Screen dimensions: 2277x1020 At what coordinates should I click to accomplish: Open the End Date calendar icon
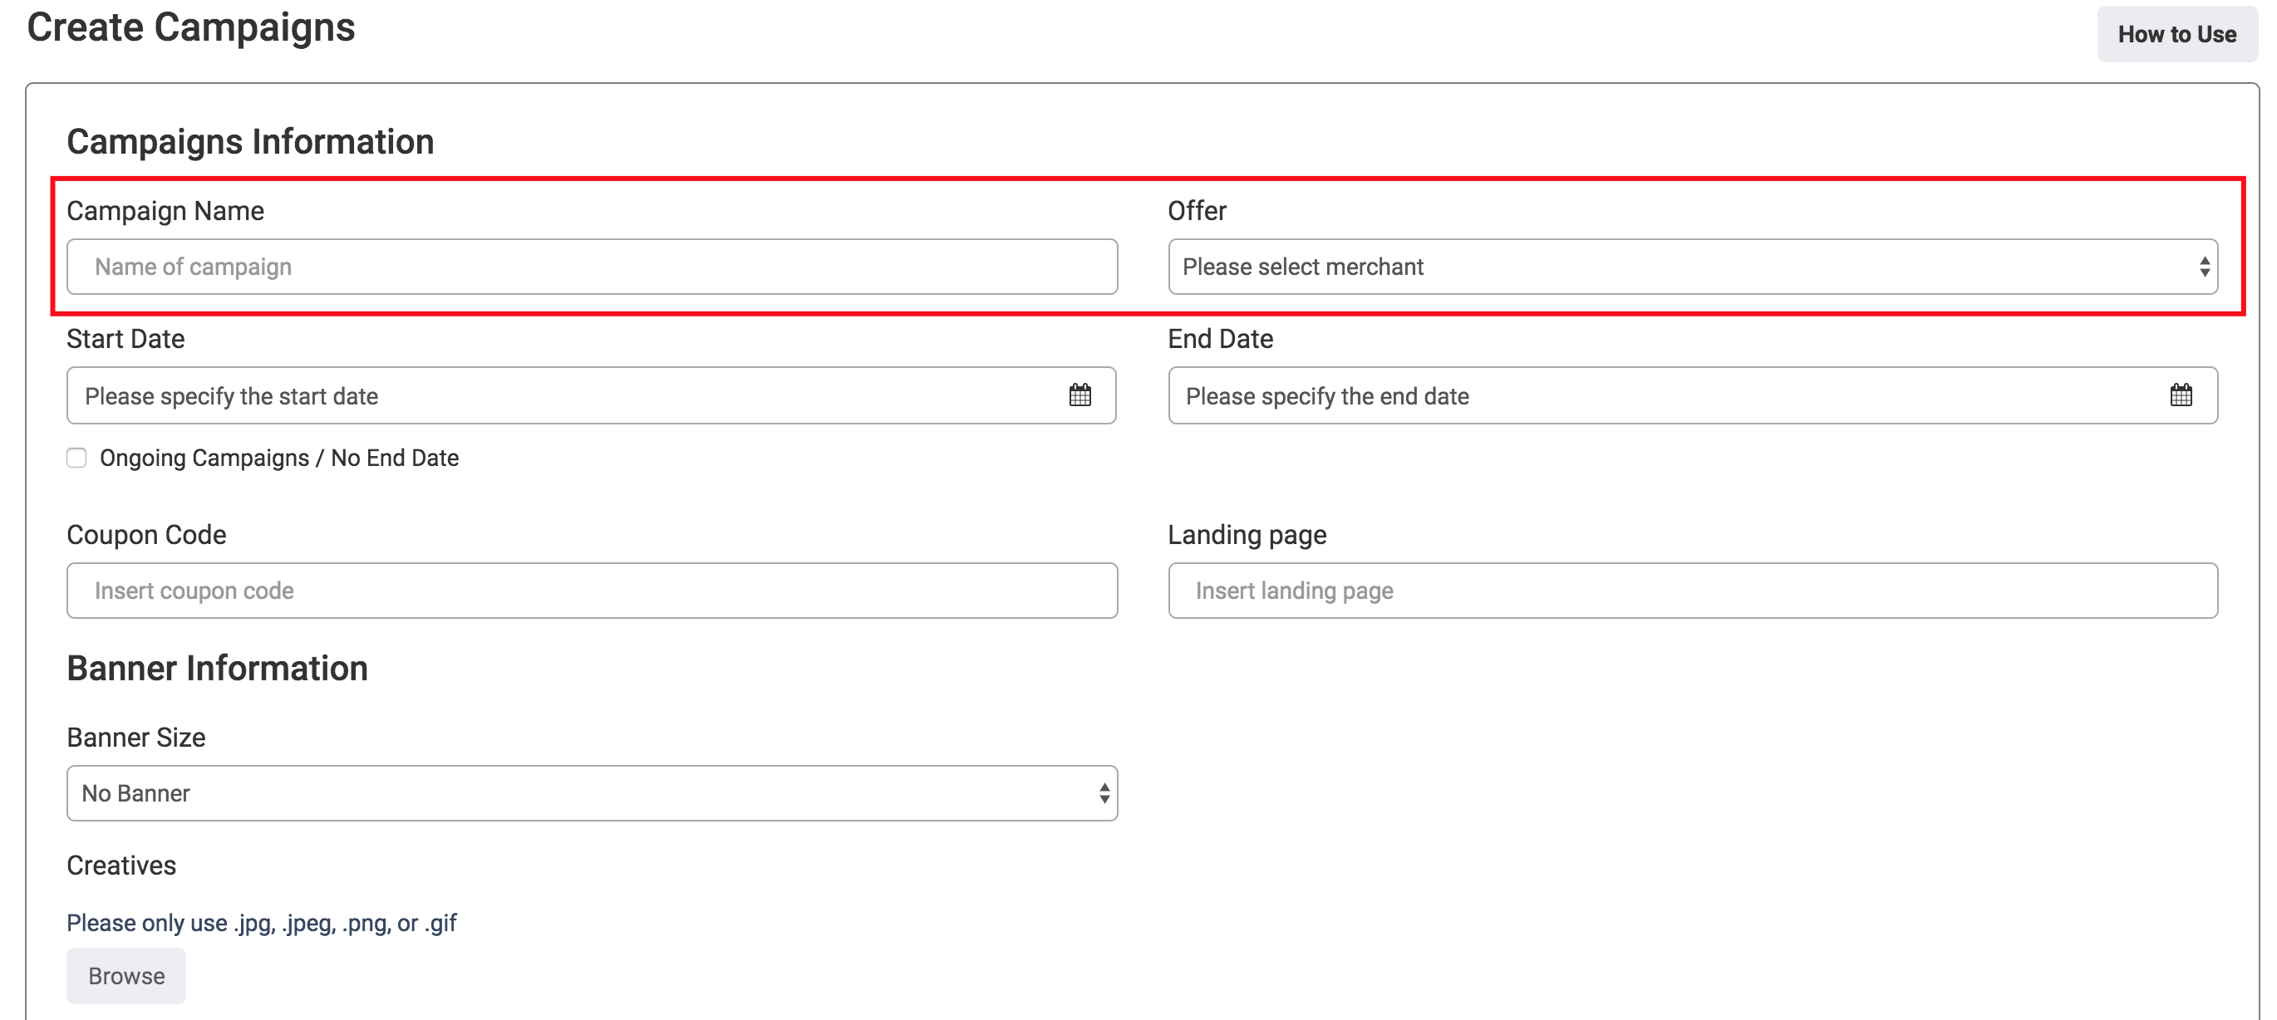click(2181, 395)
